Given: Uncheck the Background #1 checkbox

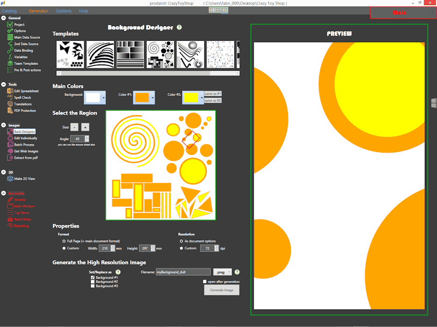Looking at the screenshot, I should (93, 278).
